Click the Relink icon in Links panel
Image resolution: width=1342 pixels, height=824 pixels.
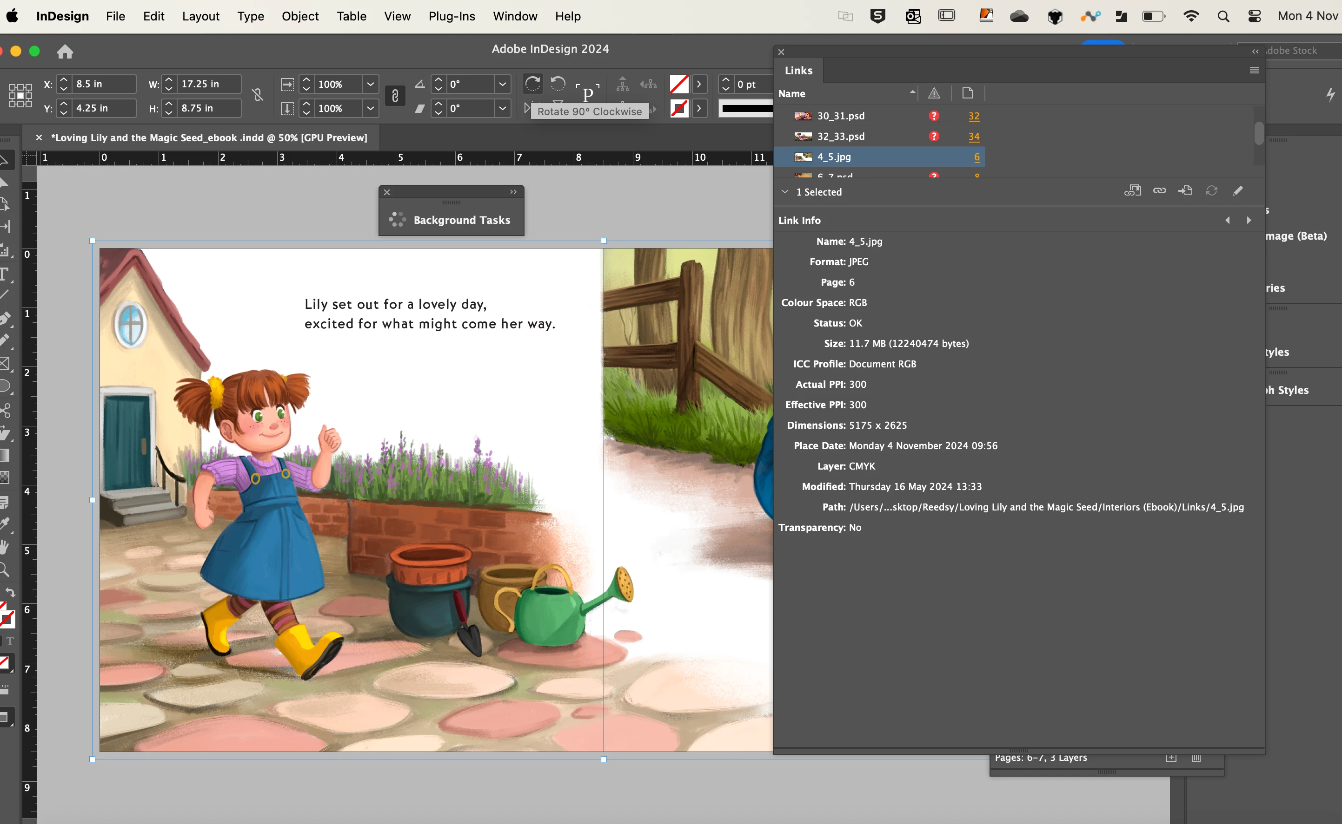[x=1159, y=191]
